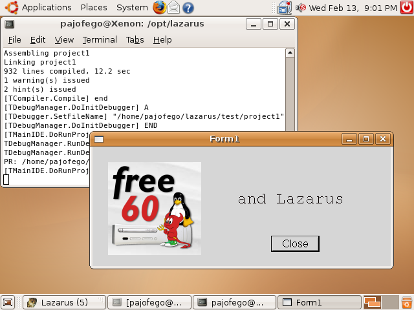The height and width of the screenshot is (310, 414).
Task: Open the Tabs menu in terminal
Action: pyautogui.click(x=135, y=39)
